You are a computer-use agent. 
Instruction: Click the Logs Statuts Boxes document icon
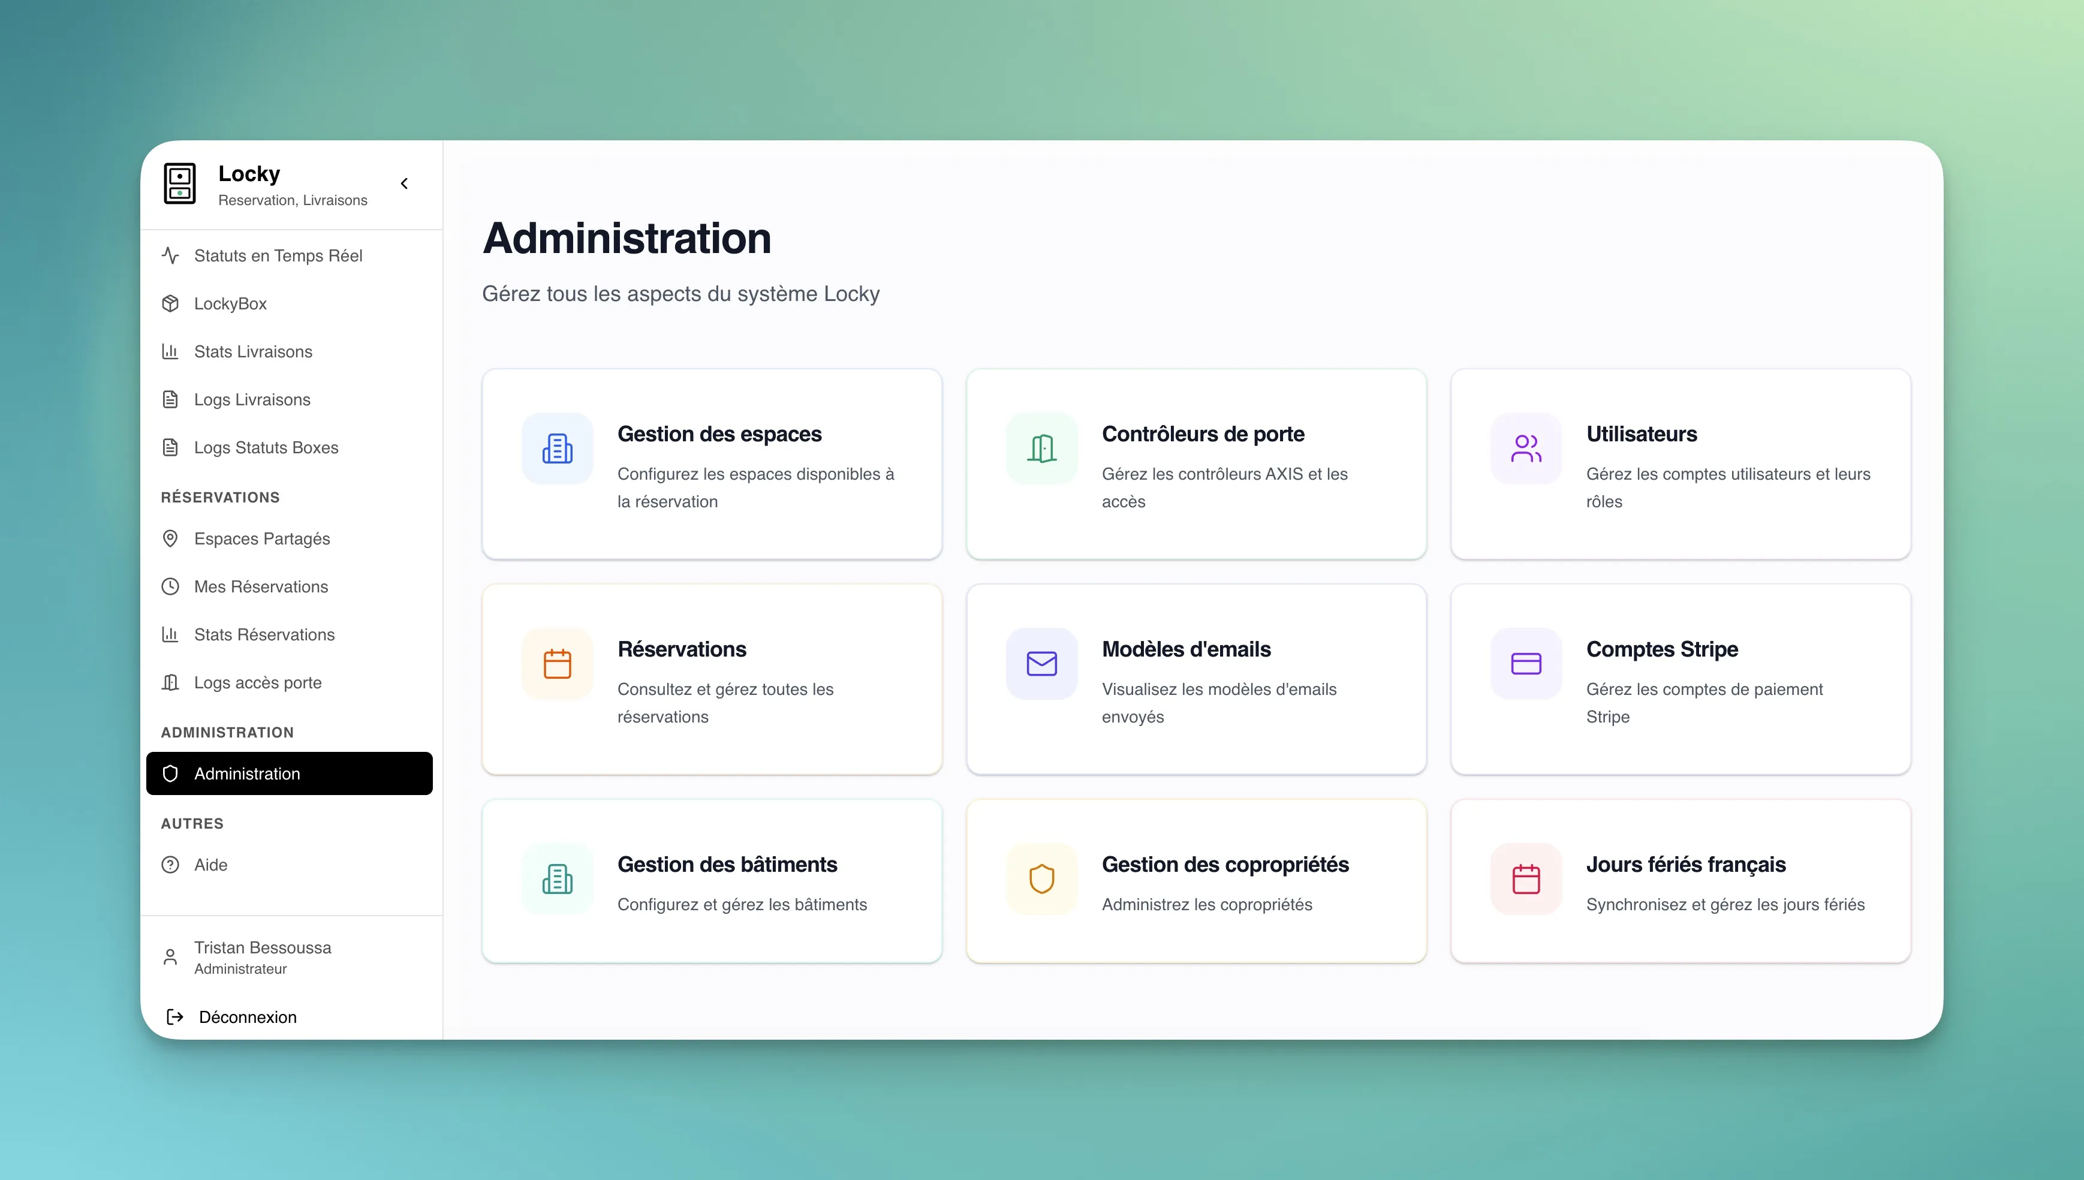[170, 447]
